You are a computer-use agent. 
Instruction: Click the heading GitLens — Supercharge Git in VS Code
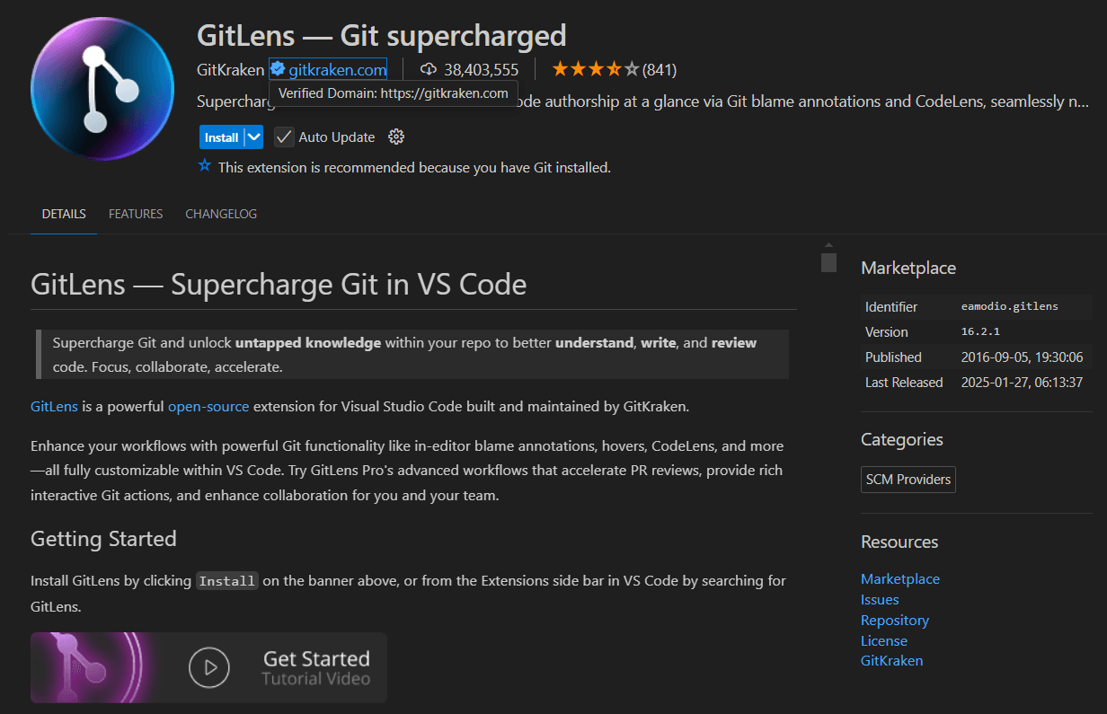tap(279, 284)
